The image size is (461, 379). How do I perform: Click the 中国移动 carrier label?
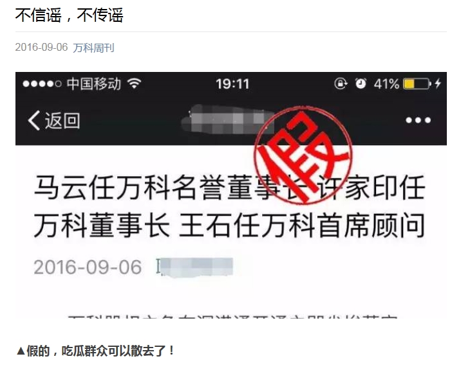[94, 84]
